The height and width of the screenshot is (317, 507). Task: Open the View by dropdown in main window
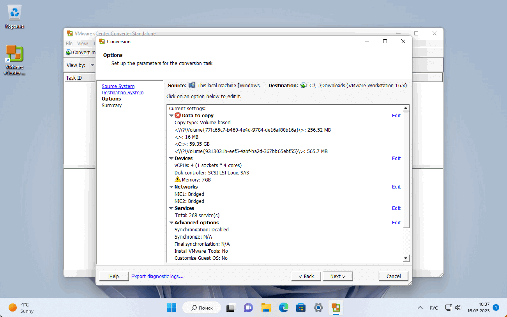(x=92, y=65)
